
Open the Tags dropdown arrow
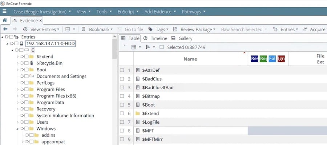pyautogui.click(x=167, y=29)
